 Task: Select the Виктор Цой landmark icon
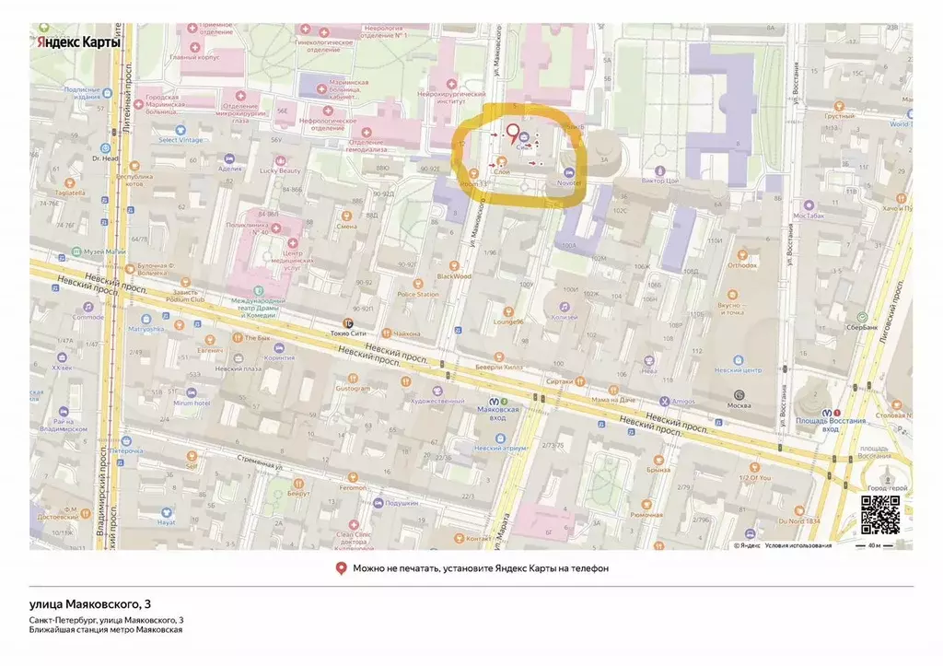[x=660, y=170]
